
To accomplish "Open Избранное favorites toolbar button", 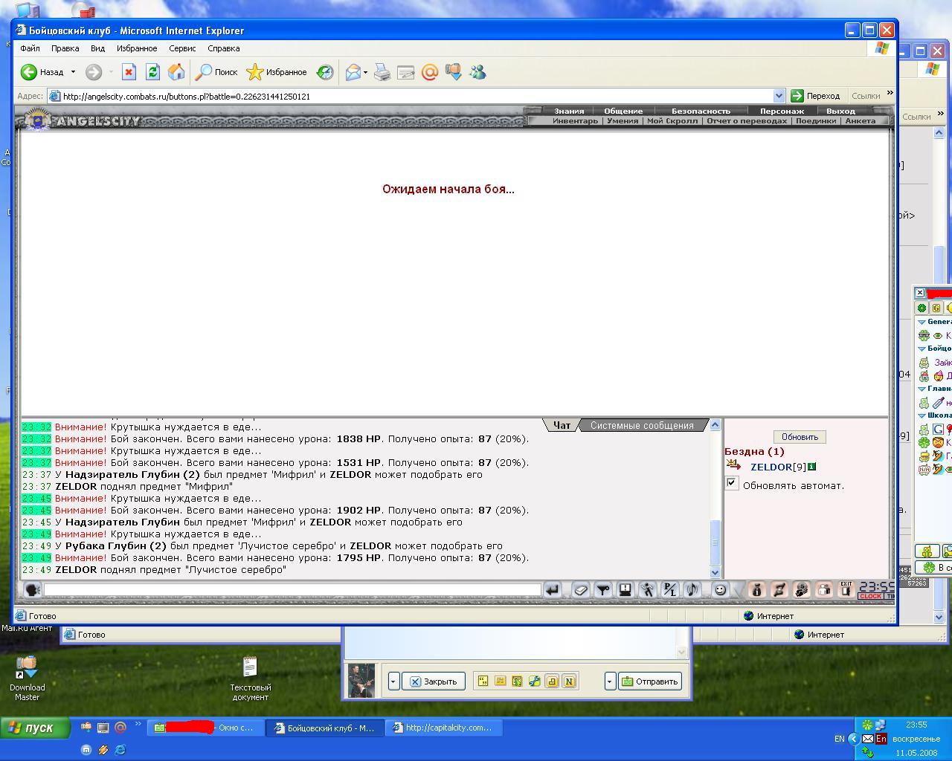I will 277,72.
